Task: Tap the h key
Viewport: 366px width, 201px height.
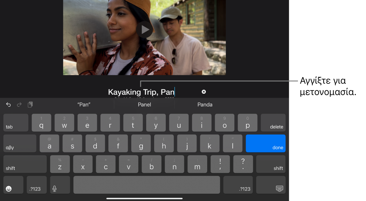Action: click(x=164, y=143)
